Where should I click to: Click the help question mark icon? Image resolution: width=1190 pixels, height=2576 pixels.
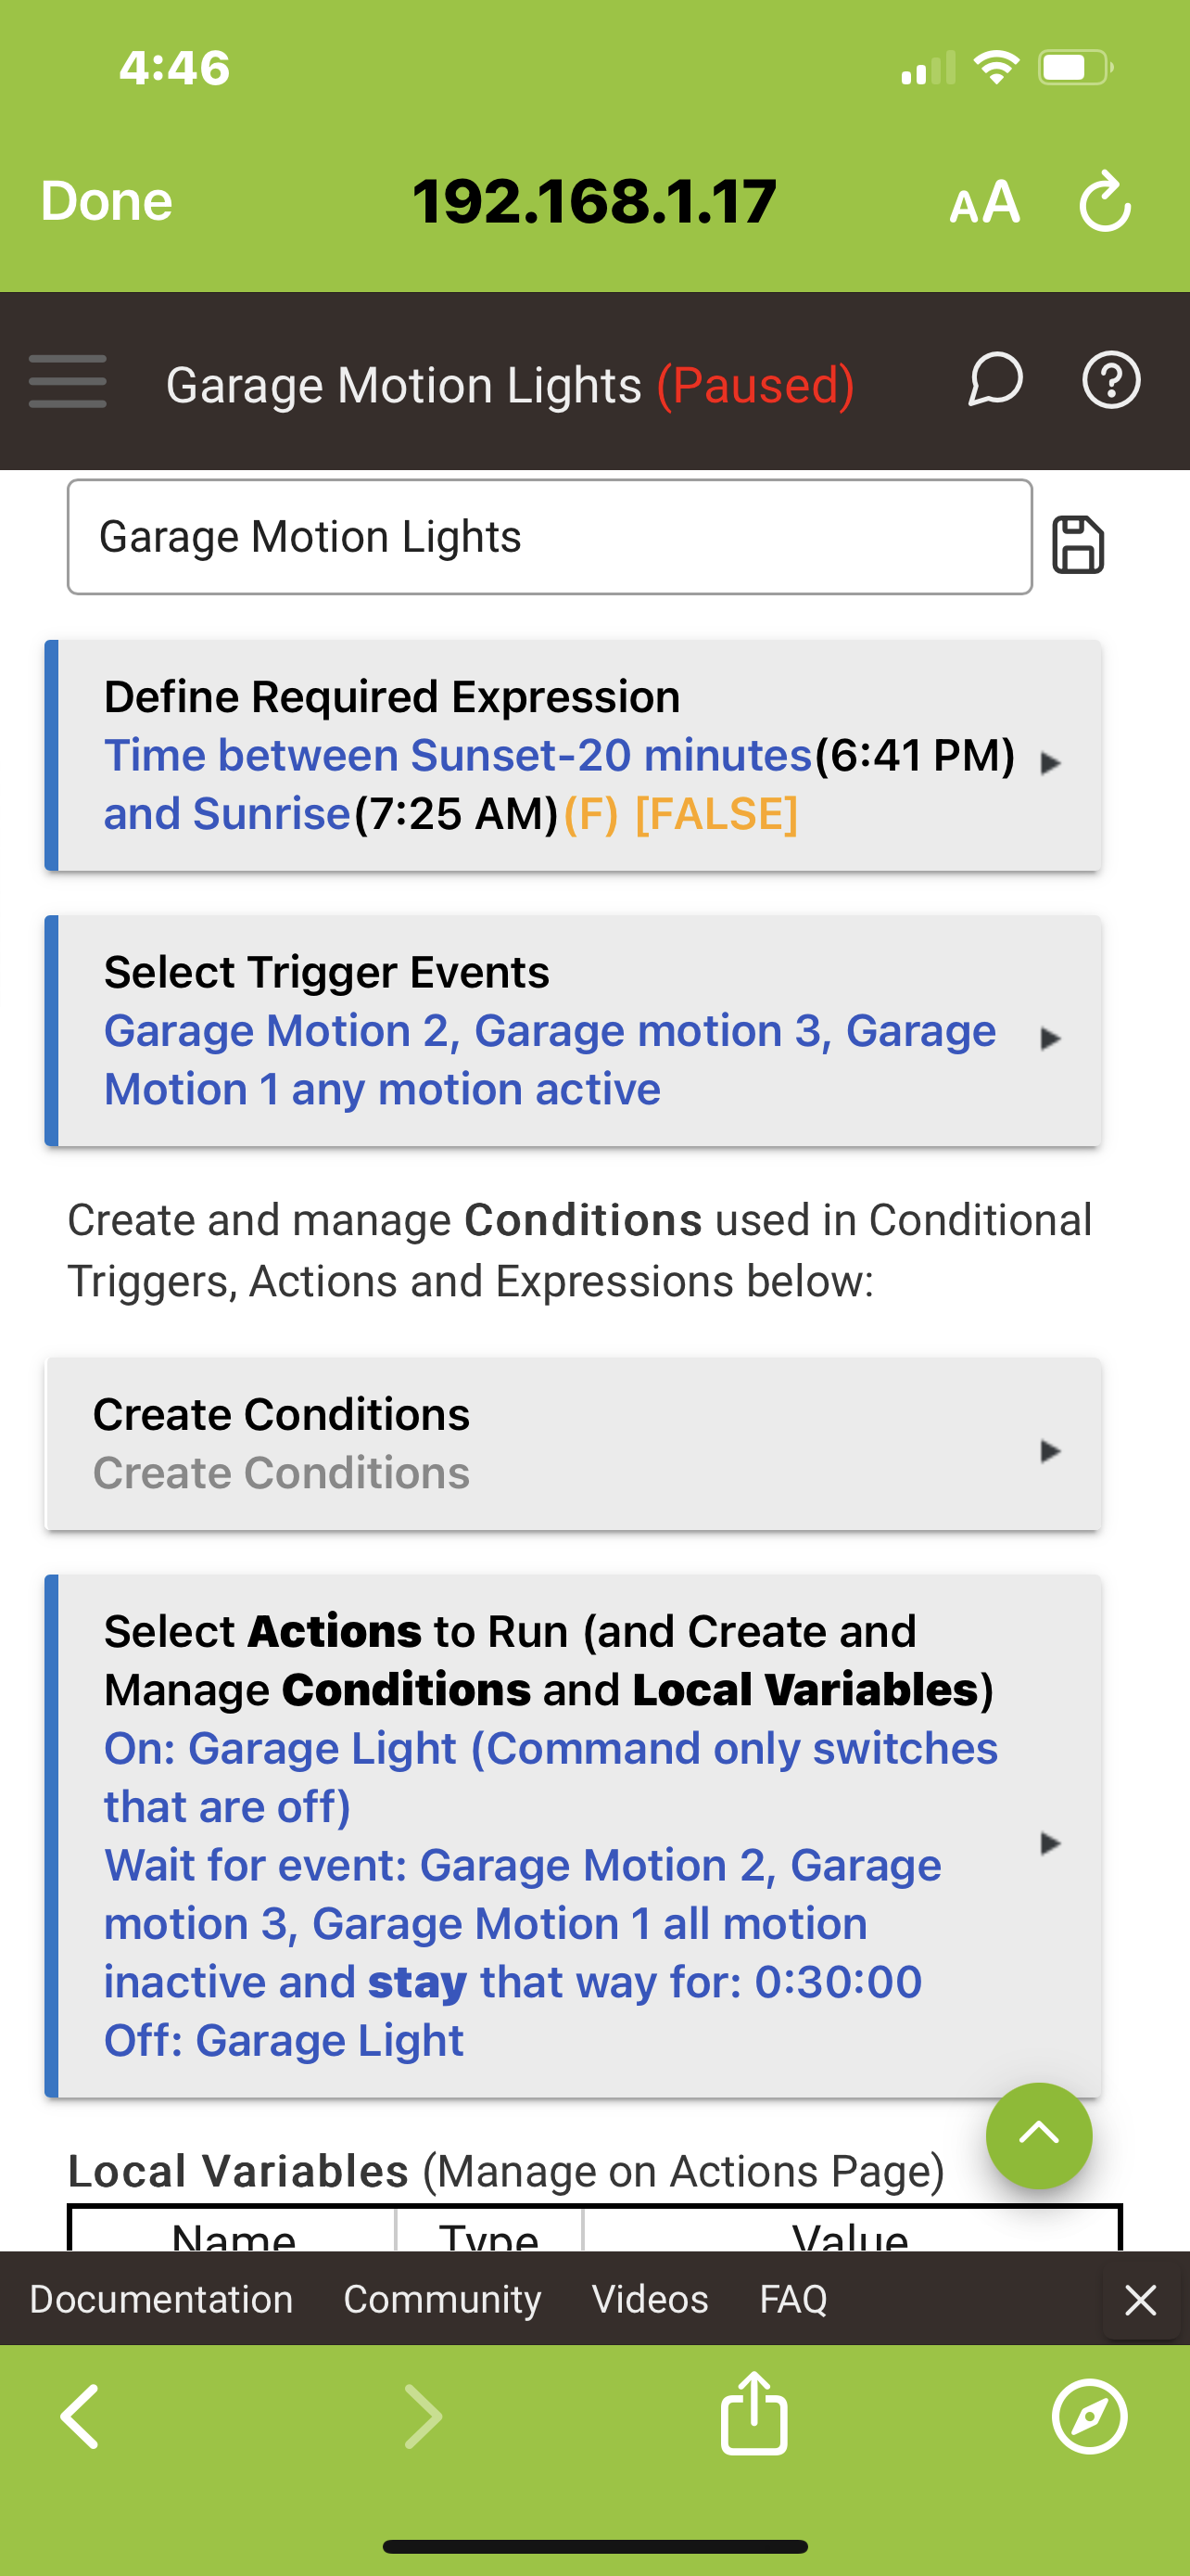1111,381
